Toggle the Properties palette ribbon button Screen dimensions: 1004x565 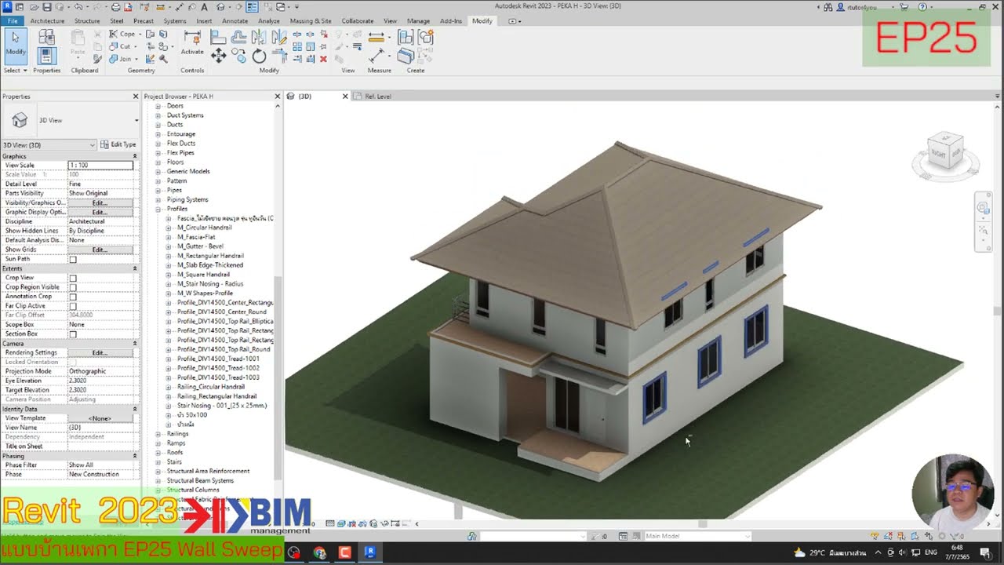46,56
